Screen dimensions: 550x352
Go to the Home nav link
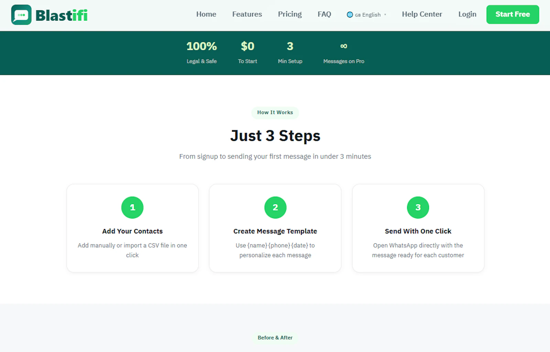206,14
